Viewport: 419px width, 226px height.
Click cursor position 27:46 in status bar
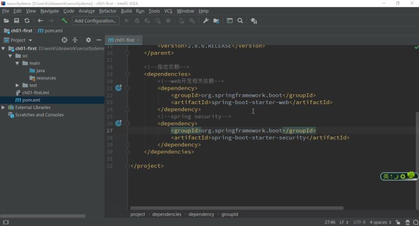(330, 222)
